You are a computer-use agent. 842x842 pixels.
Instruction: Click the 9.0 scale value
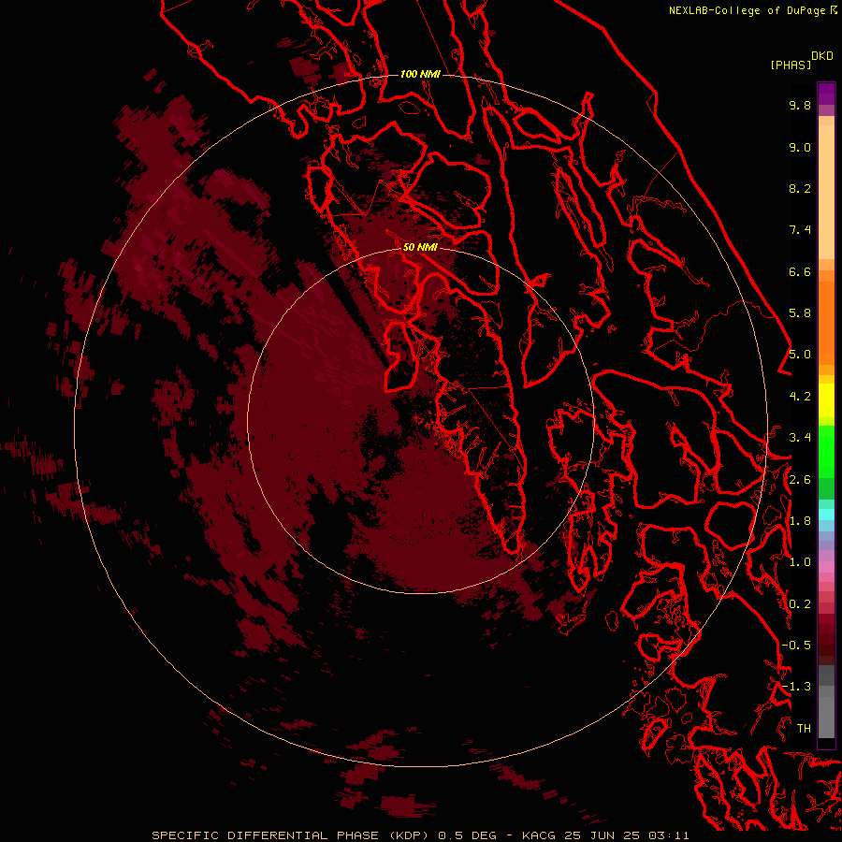(800, 147)
